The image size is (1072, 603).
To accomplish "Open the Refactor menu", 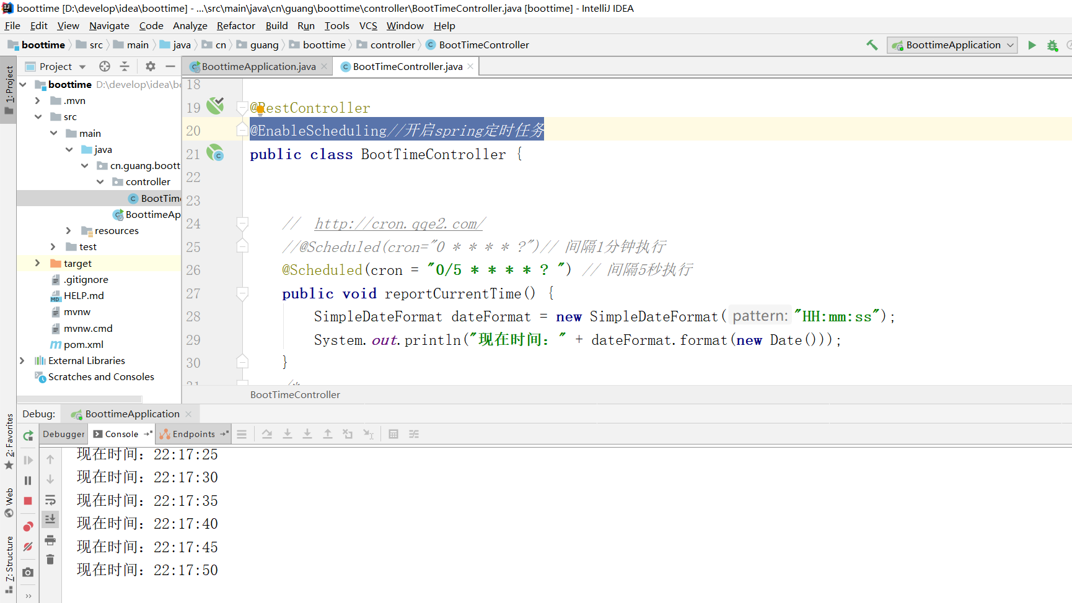I will (x=235, y=25).
